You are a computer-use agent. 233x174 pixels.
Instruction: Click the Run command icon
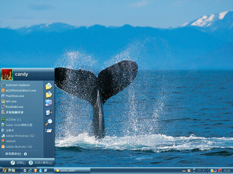point(49,131)
